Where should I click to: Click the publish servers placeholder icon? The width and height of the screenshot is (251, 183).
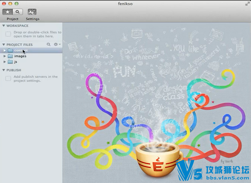pos(8,78)
